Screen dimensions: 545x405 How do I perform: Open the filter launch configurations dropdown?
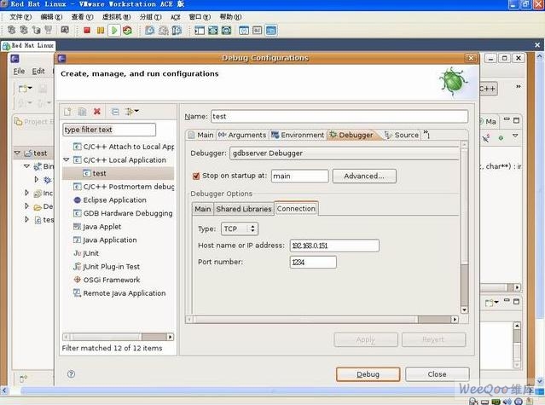132,112
